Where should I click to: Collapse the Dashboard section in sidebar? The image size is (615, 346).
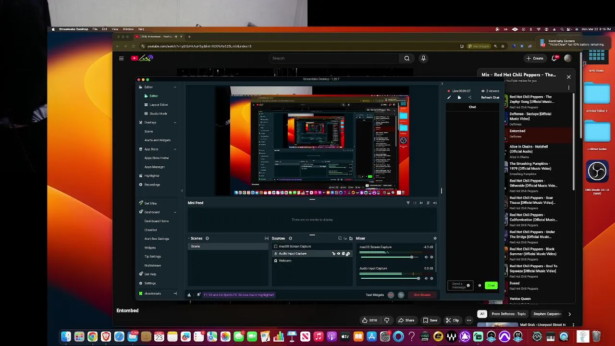click(175, 212)
